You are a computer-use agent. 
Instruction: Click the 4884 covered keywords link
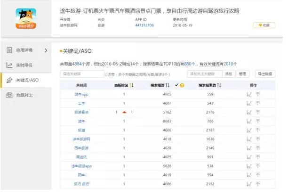[x=77, y=64]
